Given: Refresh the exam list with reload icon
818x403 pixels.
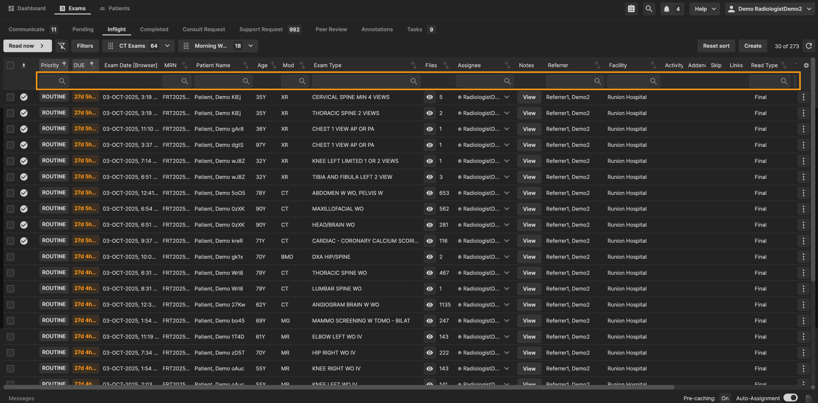Looking at the screenshot, I should point(809,46).
